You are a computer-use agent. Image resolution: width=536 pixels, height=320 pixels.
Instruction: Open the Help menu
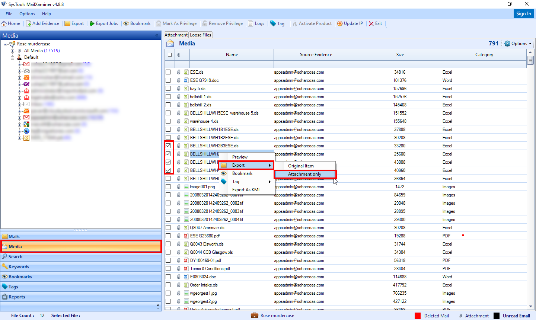point(47,14)
